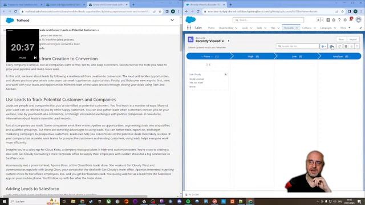The width and height of the screenshot is (365, 205).
Task: Click the None Kanban column header
Action: click(x=209, y=56)
